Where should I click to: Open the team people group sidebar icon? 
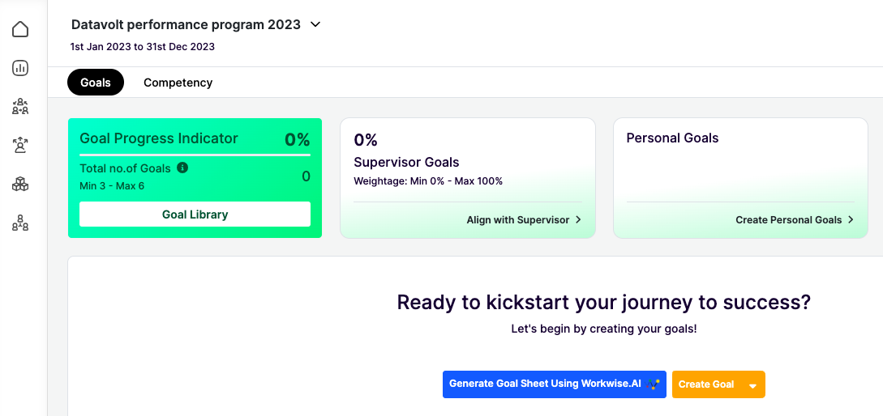coord(20,106)
